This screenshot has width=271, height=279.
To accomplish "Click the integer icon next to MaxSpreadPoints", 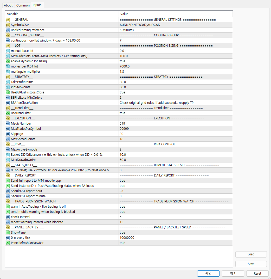I will [x=8, y=139].
